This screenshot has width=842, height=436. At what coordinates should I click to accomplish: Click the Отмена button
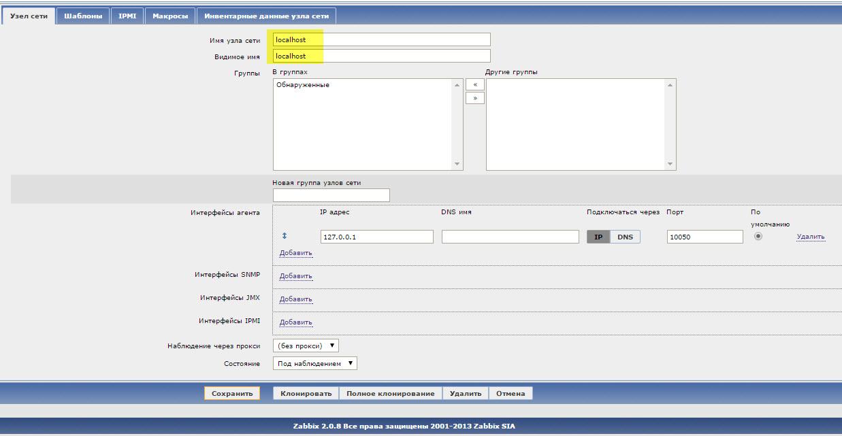click(511, 393)
